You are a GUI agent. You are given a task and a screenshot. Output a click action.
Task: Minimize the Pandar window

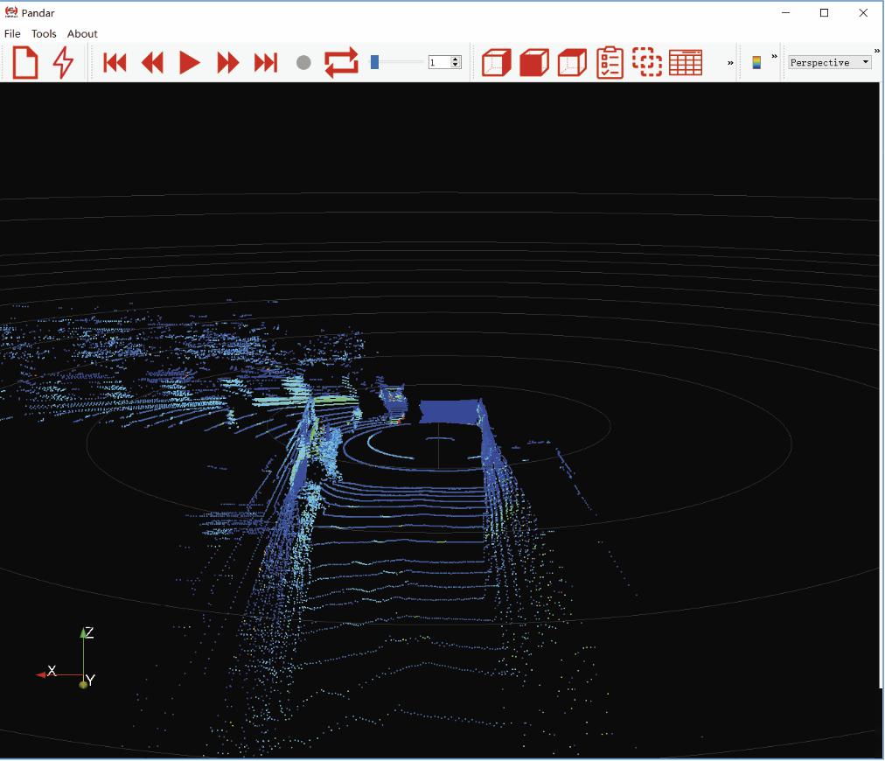tap(785, 12)
